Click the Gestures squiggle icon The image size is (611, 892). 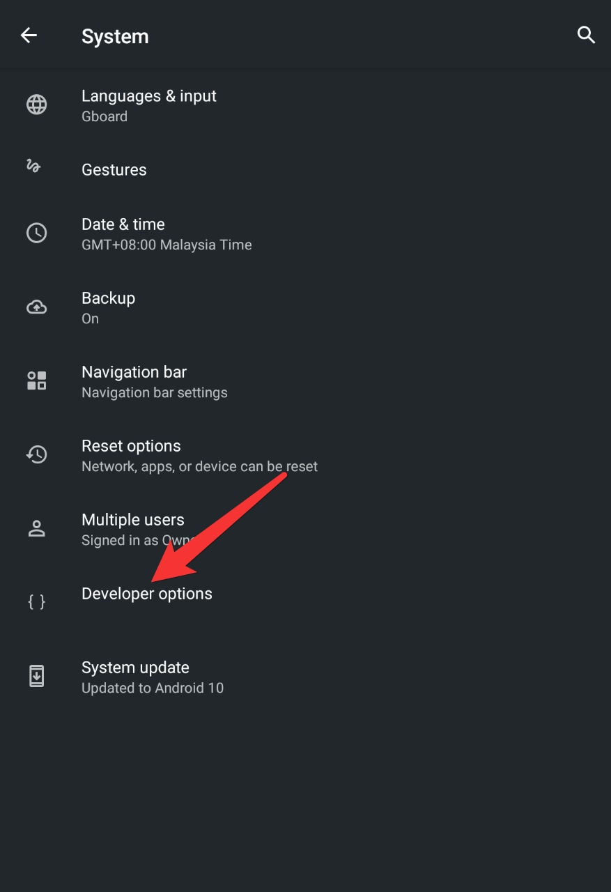[33, 166]
